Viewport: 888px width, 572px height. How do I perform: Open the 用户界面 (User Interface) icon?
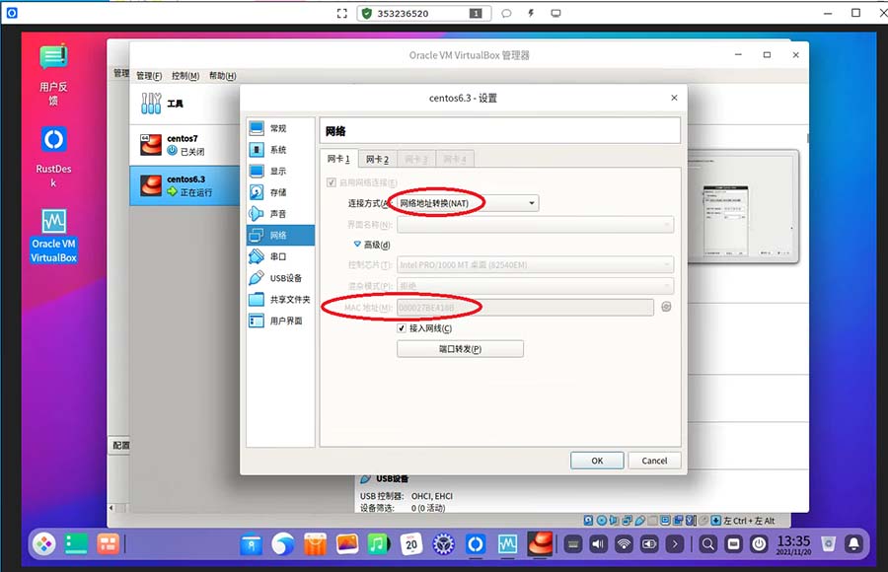pos(257,321)
